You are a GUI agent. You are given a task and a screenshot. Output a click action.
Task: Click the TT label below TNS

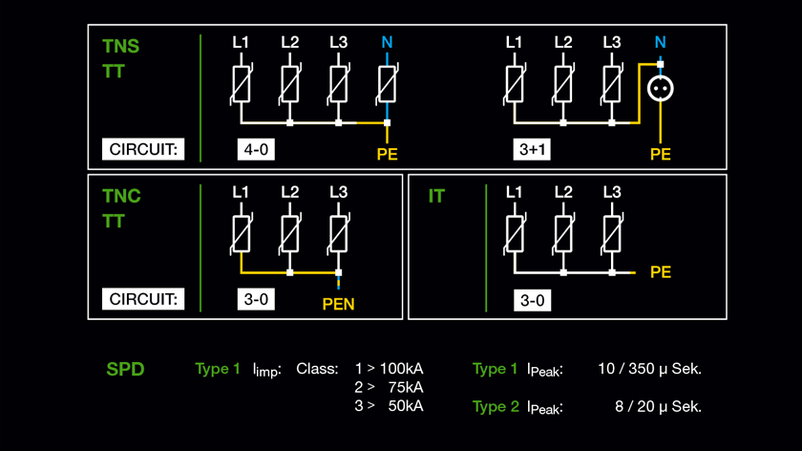[x=113, y=71]
